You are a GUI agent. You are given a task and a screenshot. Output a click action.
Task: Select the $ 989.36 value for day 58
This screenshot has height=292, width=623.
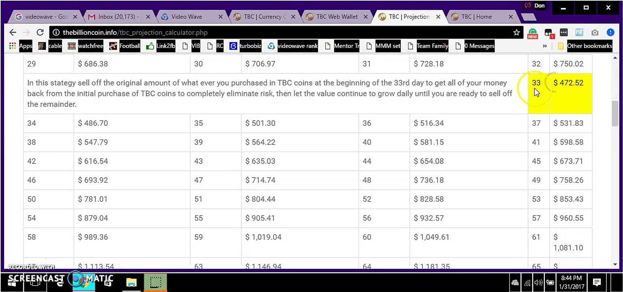pos(93,237)
